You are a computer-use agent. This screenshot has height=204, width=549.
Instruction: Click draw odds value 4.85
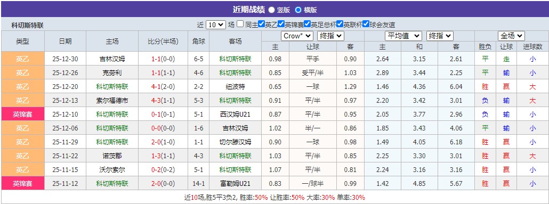(x=419, y=184)
